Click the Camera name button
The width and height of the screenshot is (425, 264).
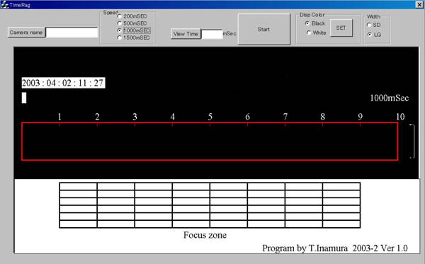(x=26, y=33)
